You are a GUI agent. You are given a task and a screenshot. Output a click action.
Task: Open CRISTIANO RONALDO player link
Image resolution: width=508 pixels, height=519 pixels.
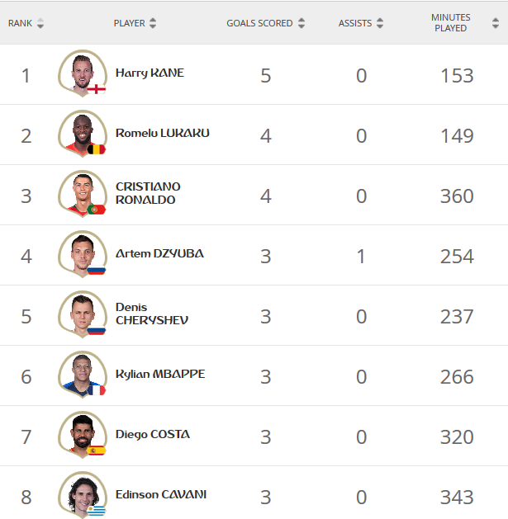pyautogui.click(x=148, y=193)
